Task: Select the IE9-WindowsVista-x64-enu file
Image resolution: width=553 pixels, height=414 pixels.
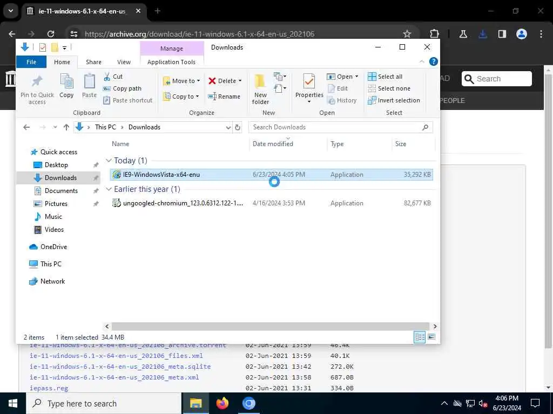Action: [272, 175]
